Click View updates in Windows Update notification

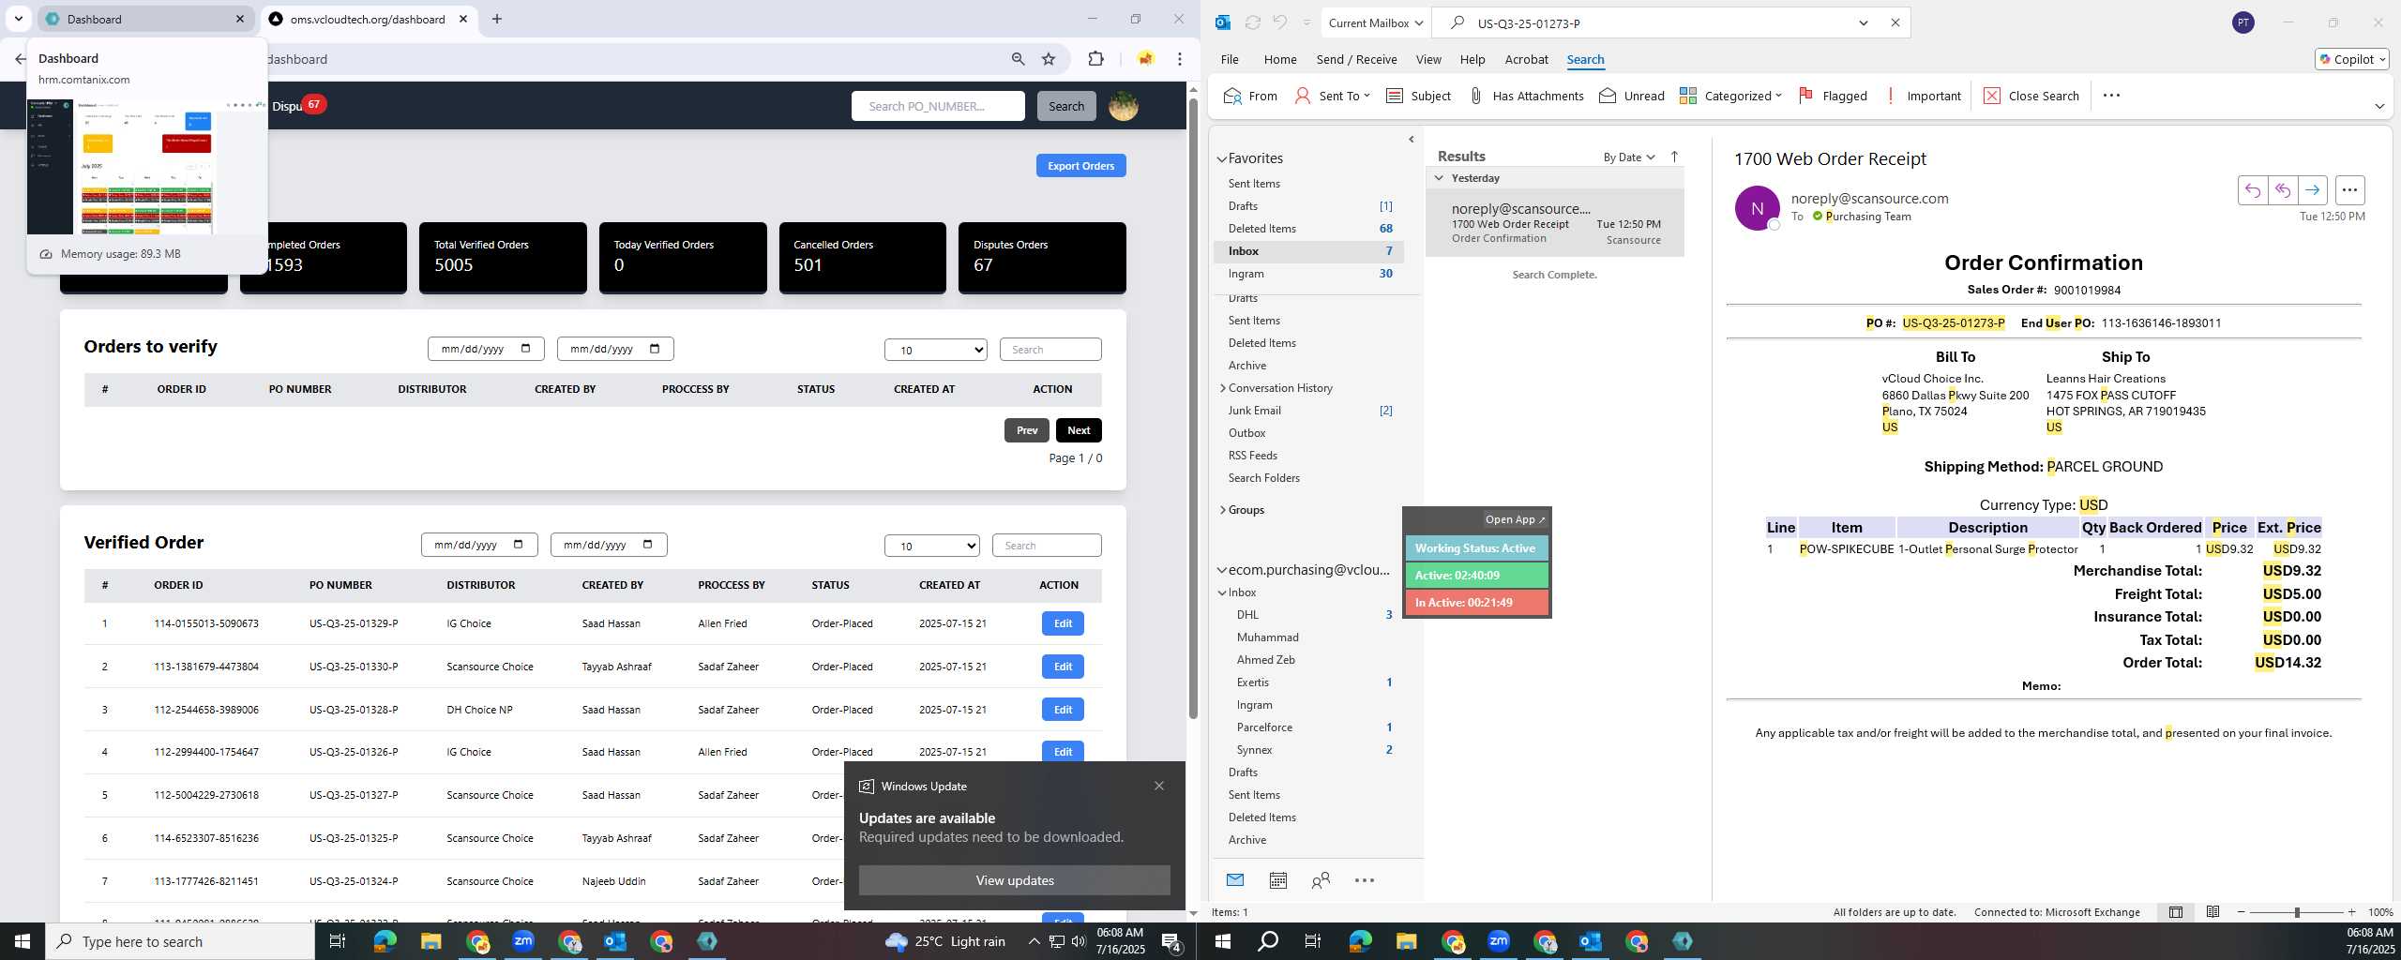pyautogui.click(x=1014, y=880)
